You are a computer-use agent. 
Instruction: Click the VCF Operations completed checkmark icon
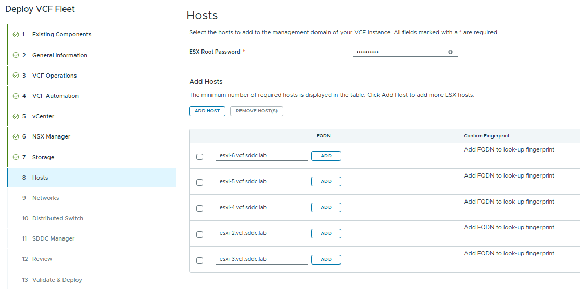(x=16, y=76)
